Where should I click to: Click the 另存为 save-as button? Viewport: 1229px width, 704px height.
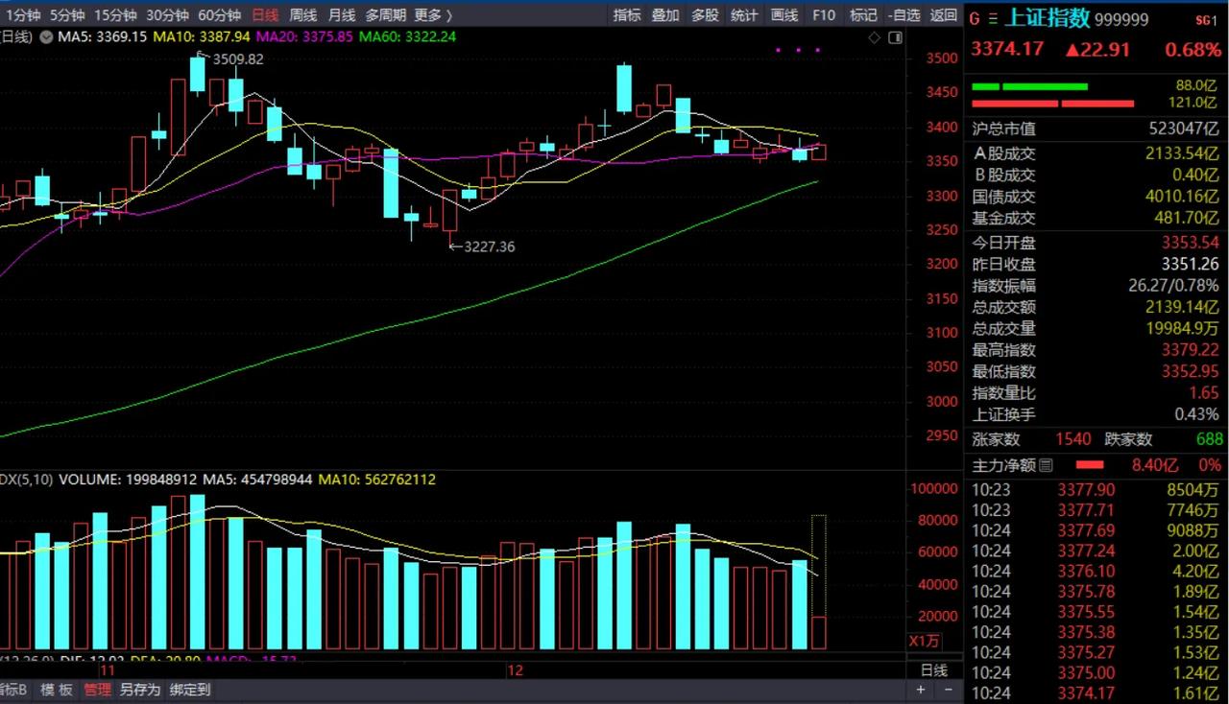click(x=139, y=690)
